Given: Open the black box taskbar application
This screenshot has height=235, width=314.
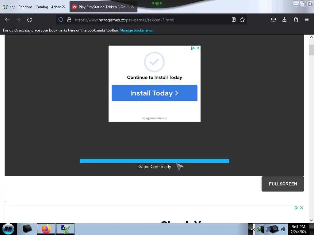Looking at the screenshot, I should click(x=27, y=229).
